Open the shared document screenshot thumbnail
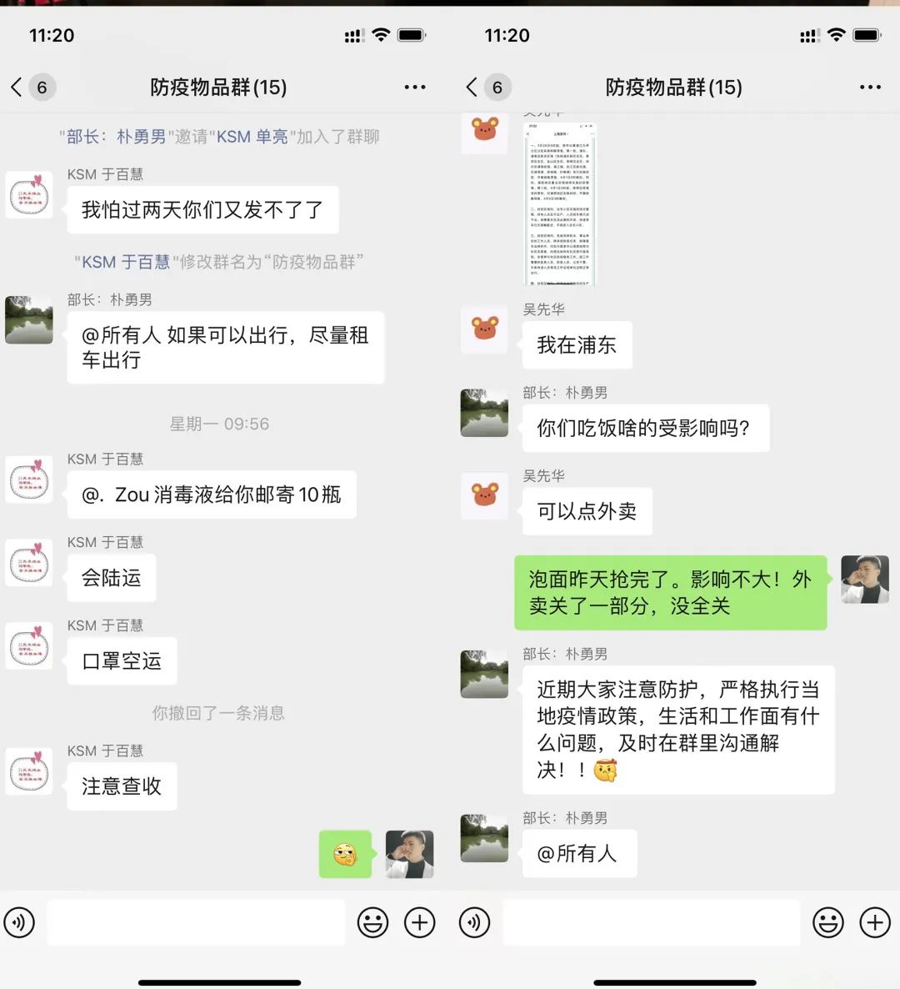 point(560,203)
